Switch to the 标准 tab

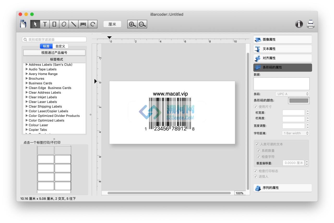pyautogui.click(x=46, y=46)
